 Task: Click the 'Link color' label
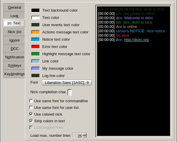50,61
